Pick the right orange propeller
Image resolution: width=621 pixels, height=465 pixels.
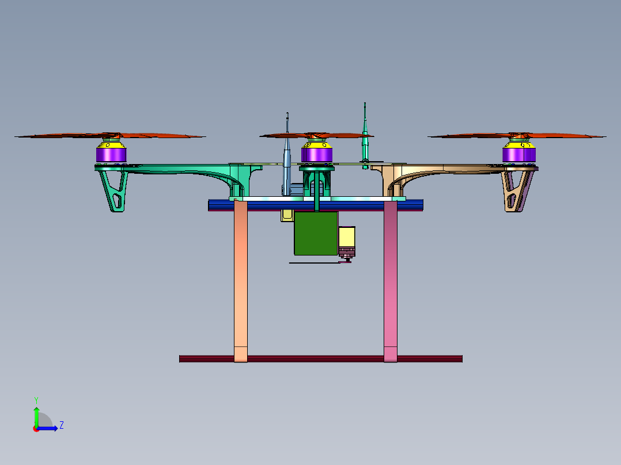click(516, 136)
